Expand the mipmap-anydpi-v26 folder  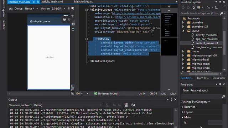[183, 55]
